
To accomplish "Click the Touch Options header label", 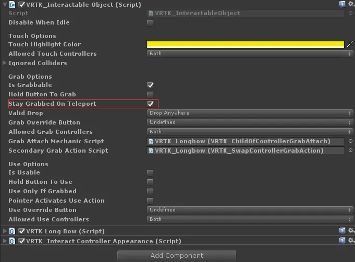I will pyautogui.click(x=32, y=36).
